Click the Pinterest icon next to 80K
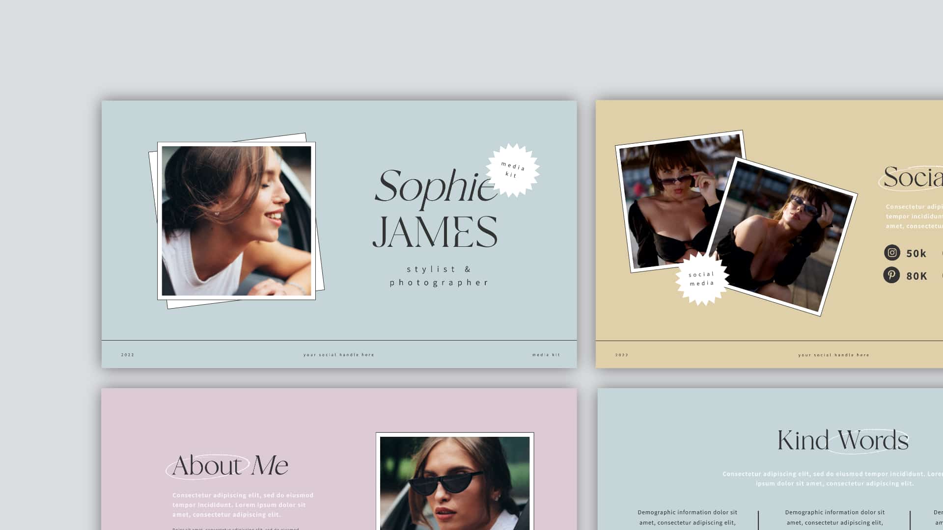943x530 pixels. (891, 275)
